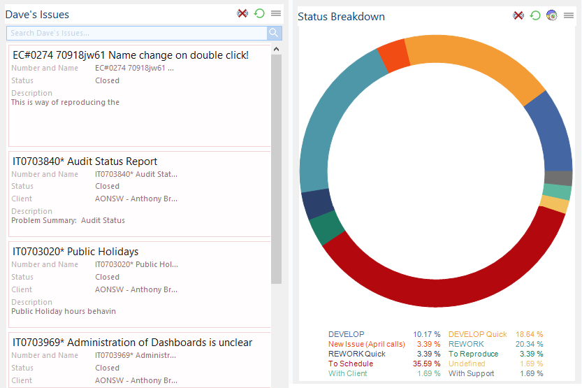The image size is (582, 388).
Task: Click scrollbar up arrow in issues list
Action: (x=276, y=49)
